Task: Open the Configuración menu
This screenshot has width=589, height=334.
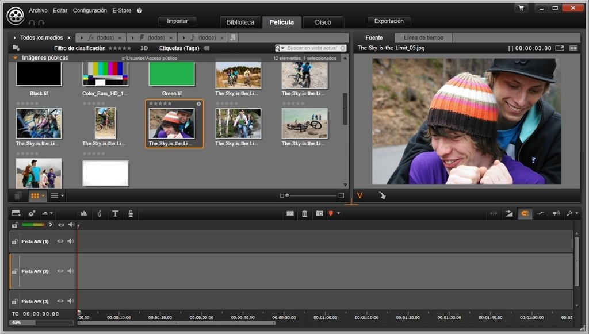Action: (x=90, y=10)
